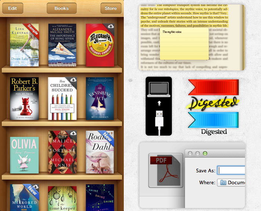Screen dimensions: 261x211
Task: Select the Olivia book cover
Action: click(x=24, y=152)
